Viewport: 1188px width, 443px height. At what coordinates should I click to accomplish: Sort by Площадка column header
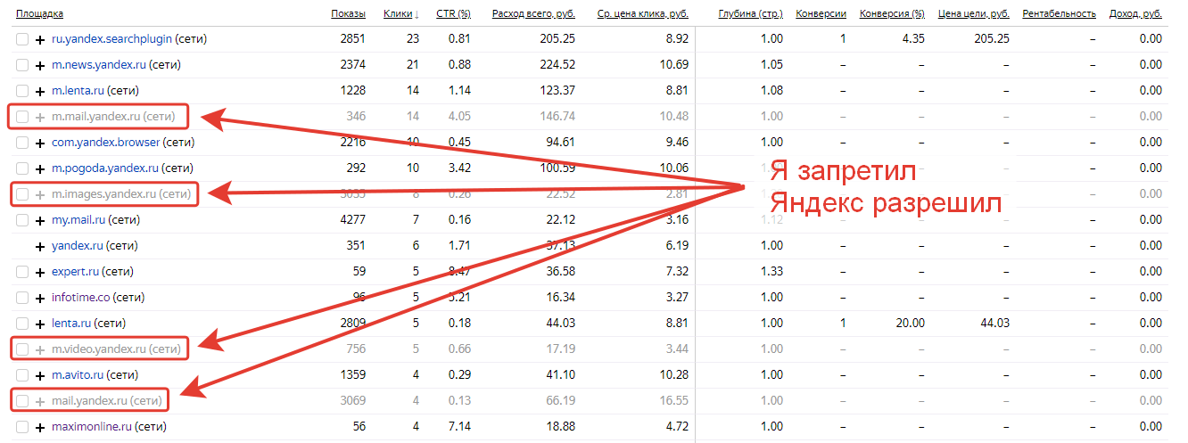click(39, 13)
